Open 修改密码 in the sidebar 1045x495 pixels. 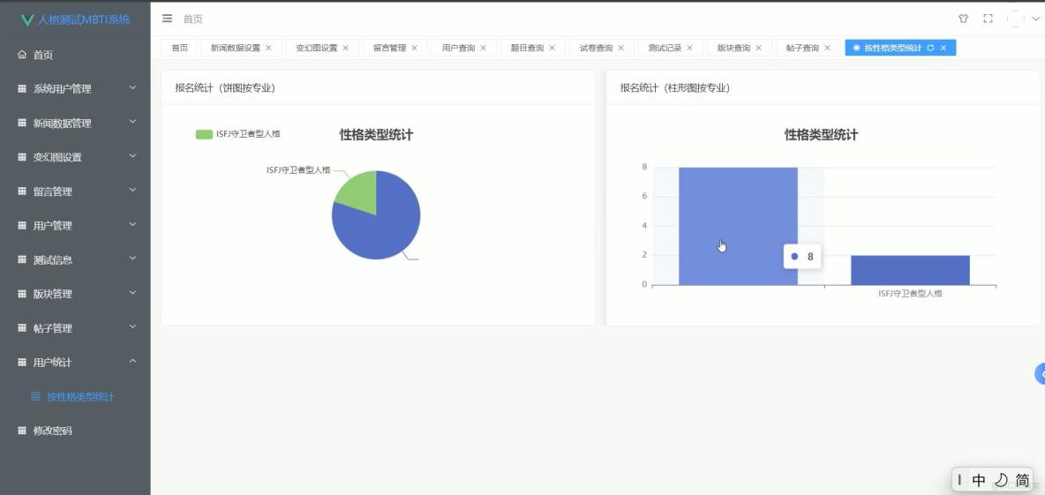[x=75, y=431]
